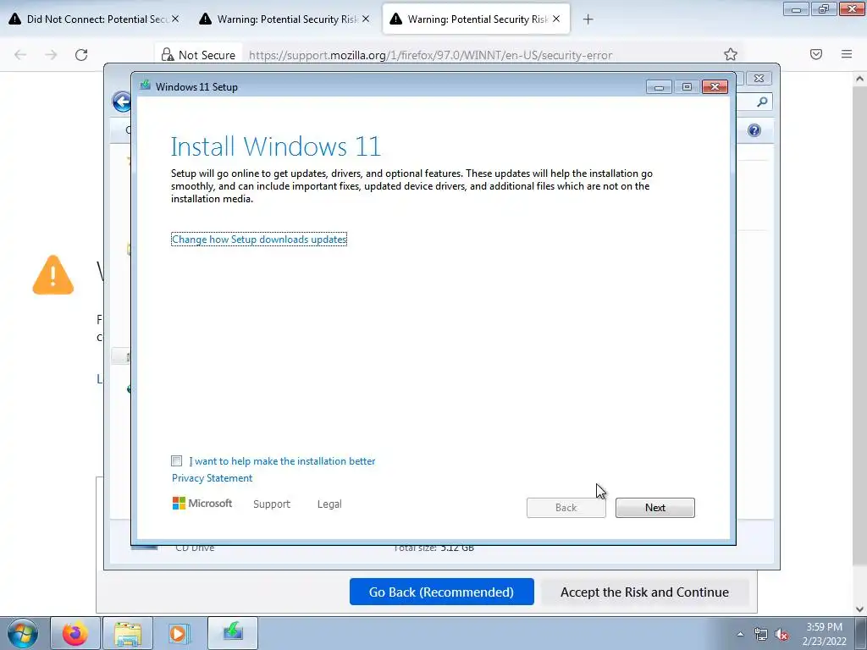
Task: Close the middle Warning tab
Action: [366, 19]
